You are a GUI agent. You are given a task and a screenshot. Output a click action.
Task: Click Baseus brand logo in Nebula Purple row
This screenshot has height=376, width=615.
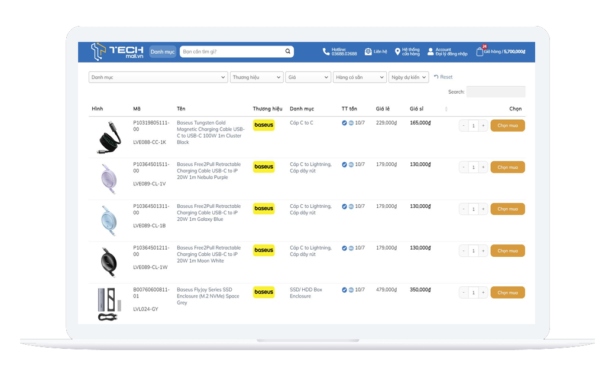(264, 166)
